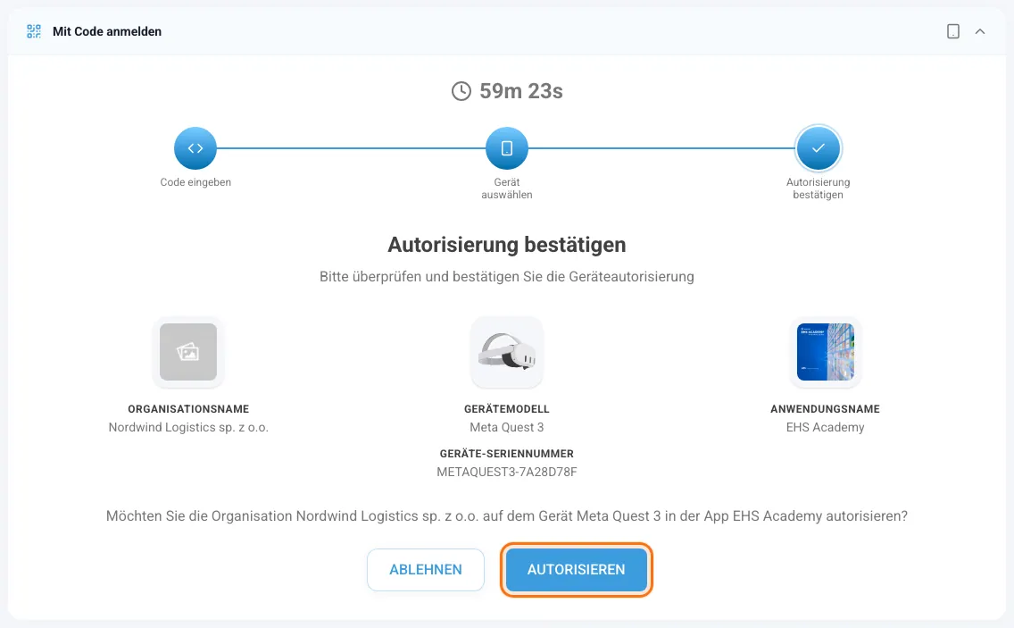Click the Nordwind Logistics sp. z o.o. organisation name
This screenshot has height=628, width=1014.
coord(188,427)
